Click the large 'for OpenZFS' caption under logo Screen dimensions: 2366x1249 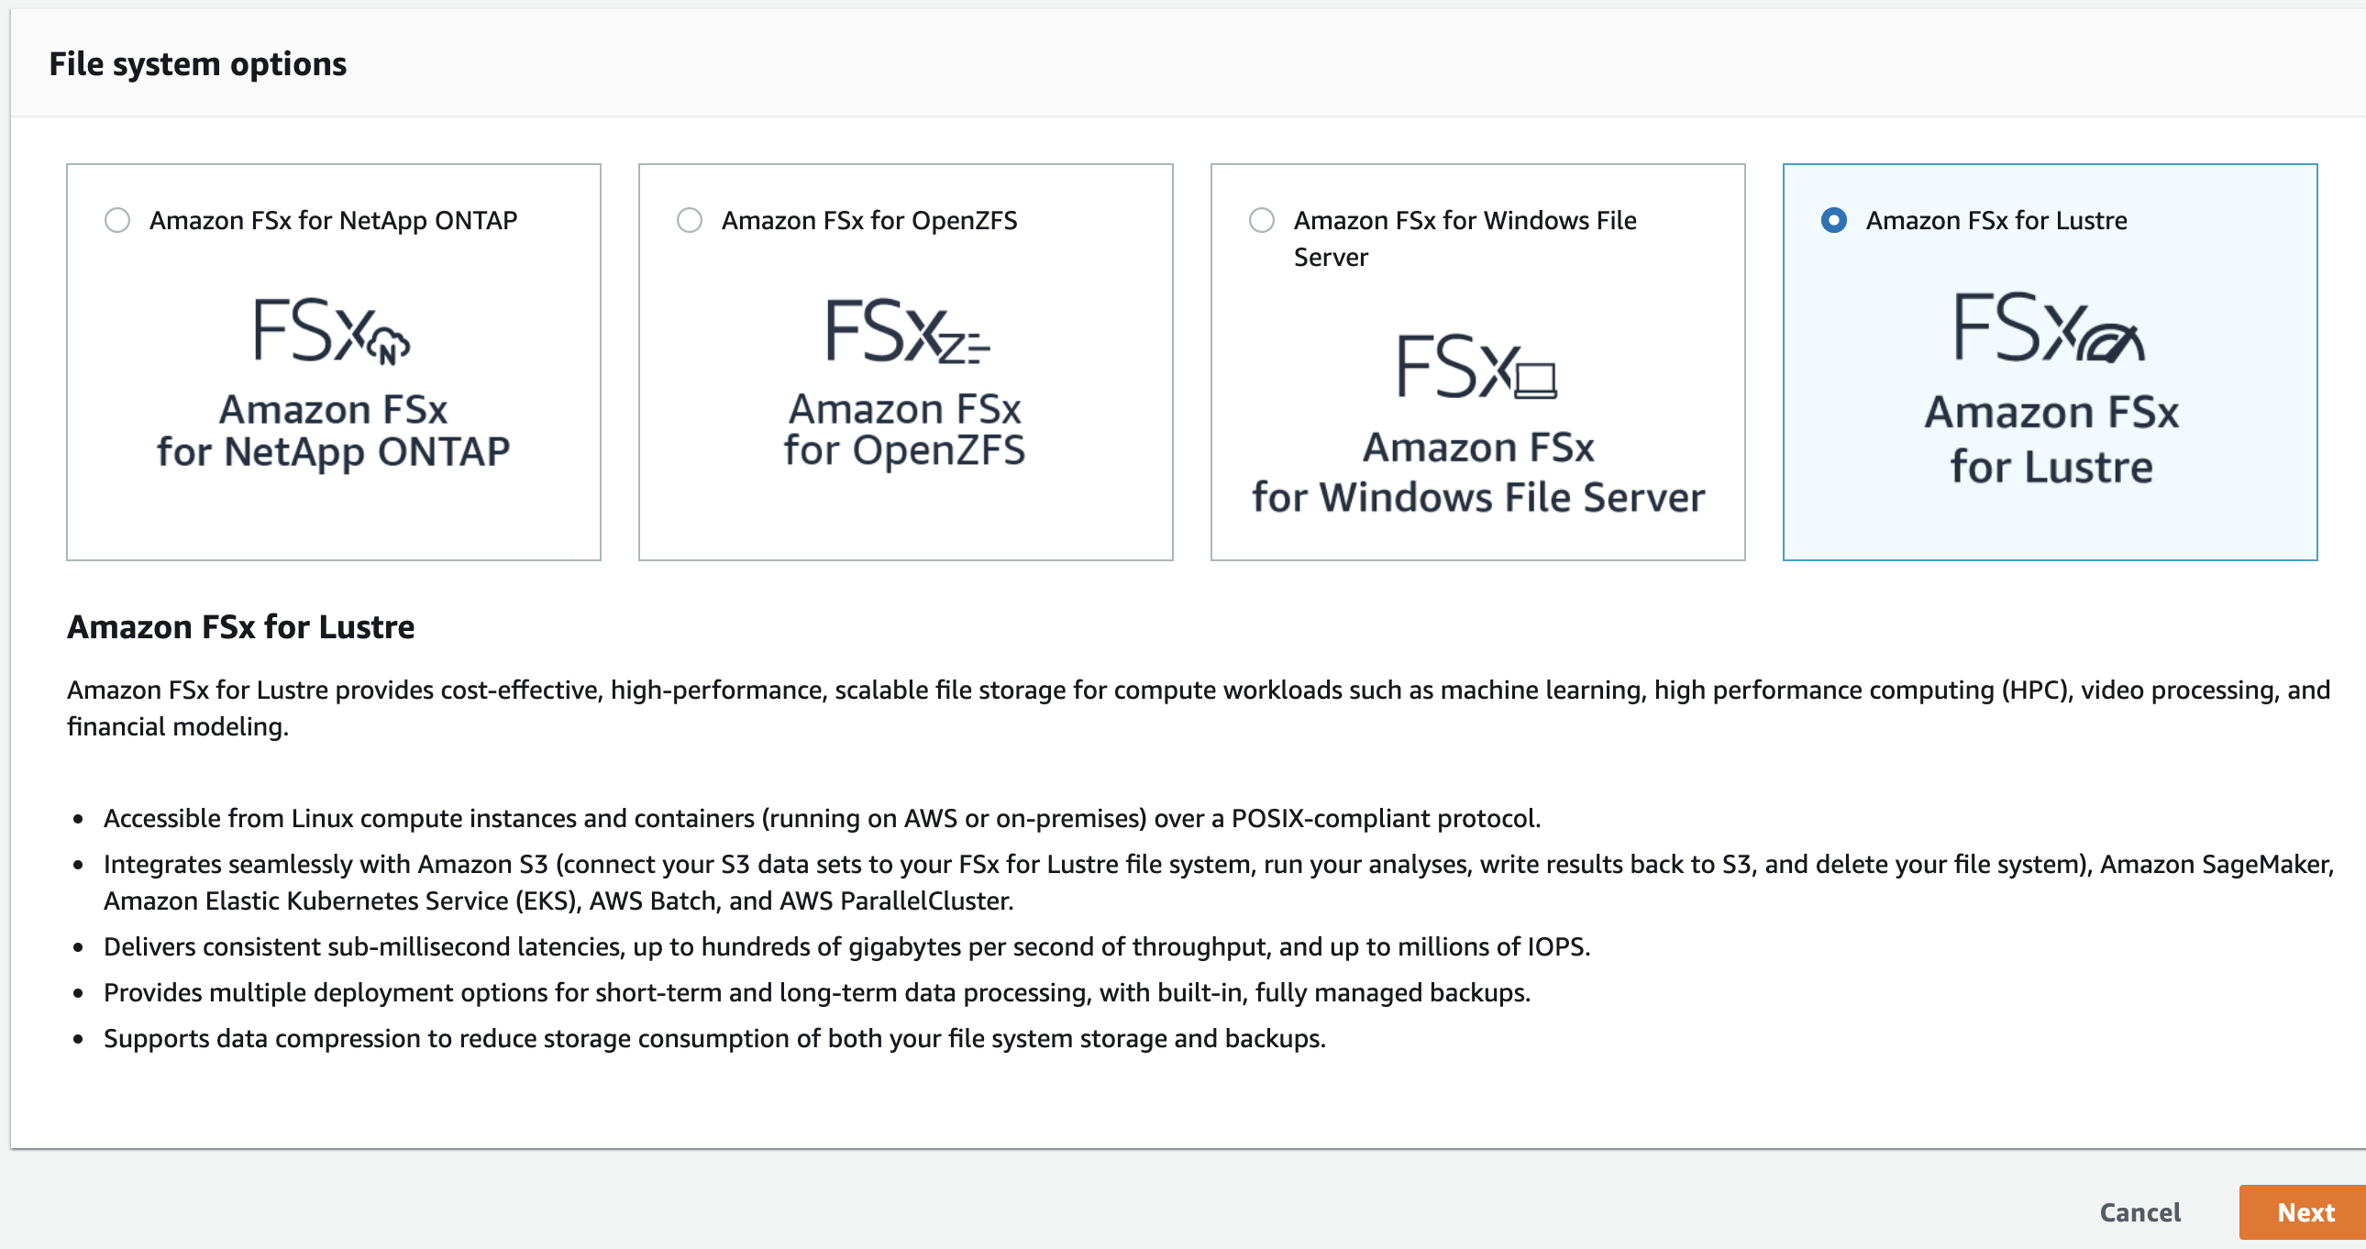point(905,451)
